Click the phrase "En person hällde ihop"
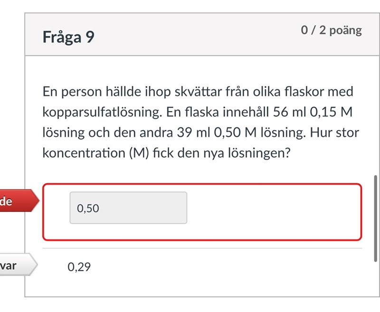The image size is (380, 312). click(x=96, y=92)
